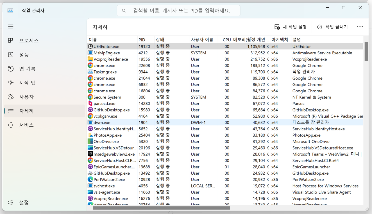
Task: Click the PerfWatson2.exe icon
Action: pos(90,179)
